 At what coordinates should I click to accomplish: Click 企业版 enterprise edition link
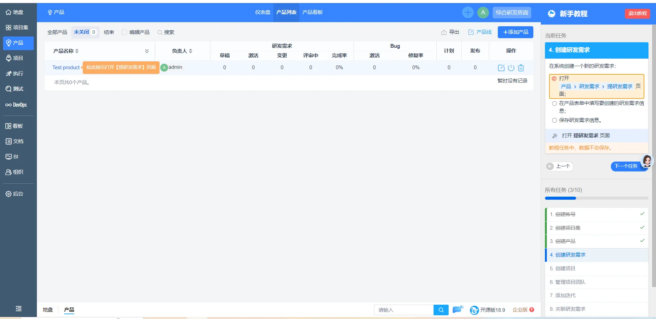click(523, 310)
